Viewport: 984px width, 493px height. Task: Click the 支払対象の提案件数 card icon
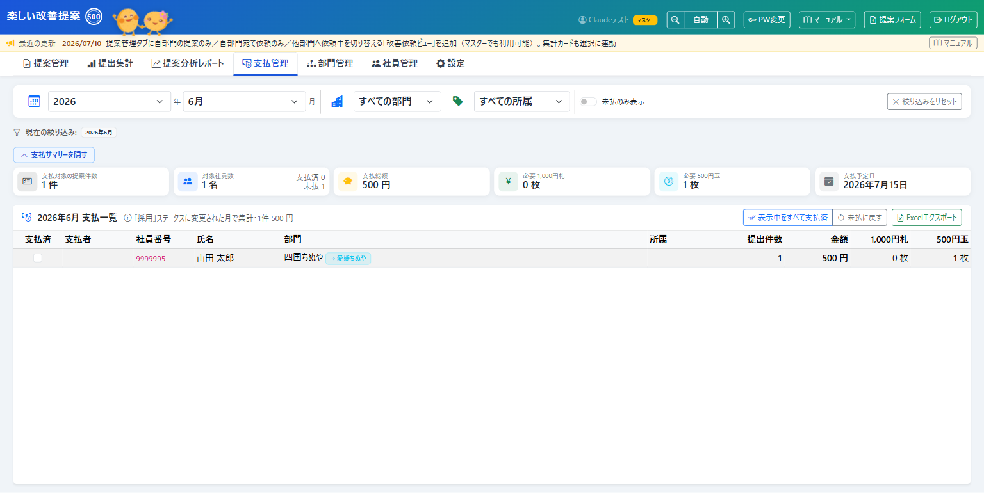pos(28,181)
